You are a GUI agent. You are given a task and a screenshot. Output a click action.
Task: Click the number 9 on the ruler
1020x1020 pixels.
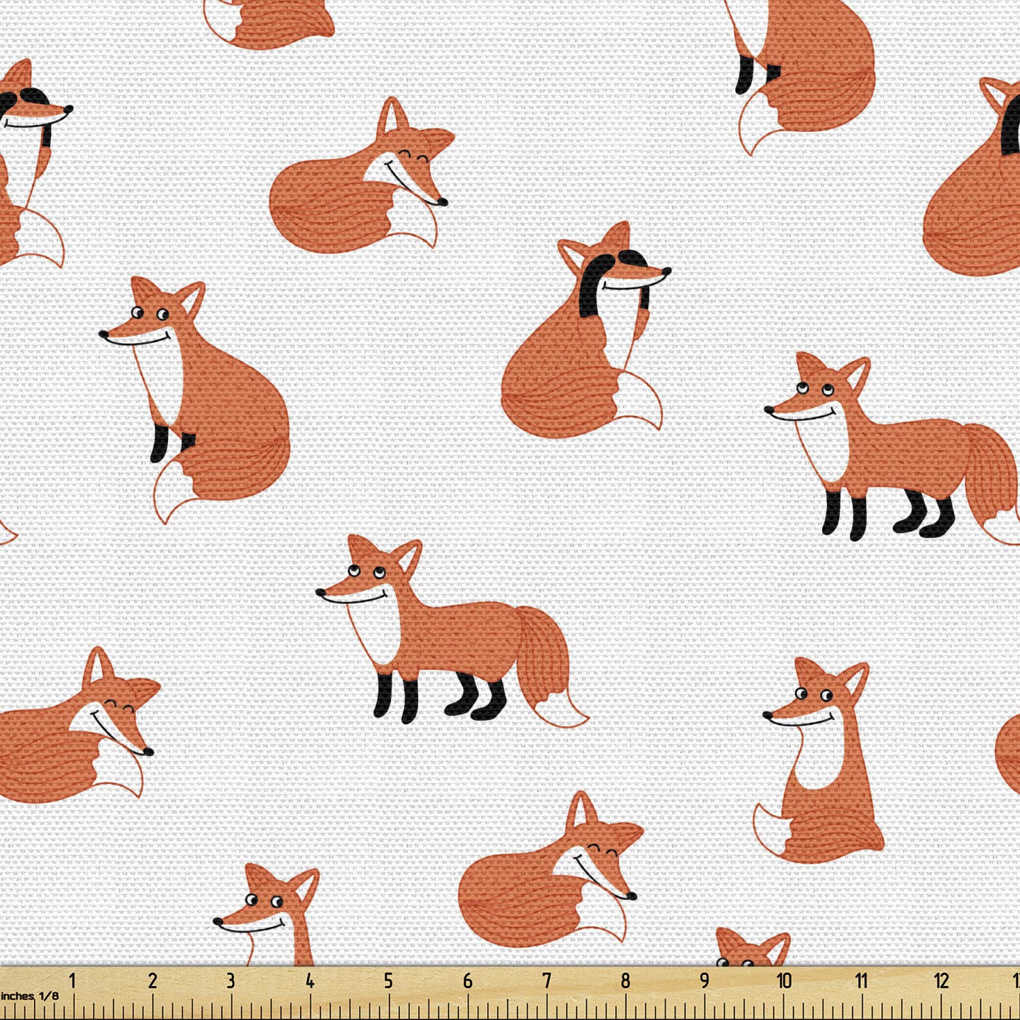[x=704, y=981]
